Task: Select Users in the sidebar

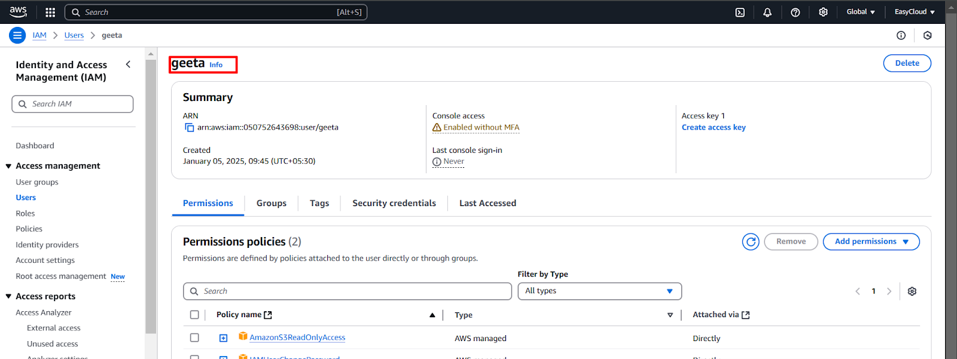Action: (26, 198)
